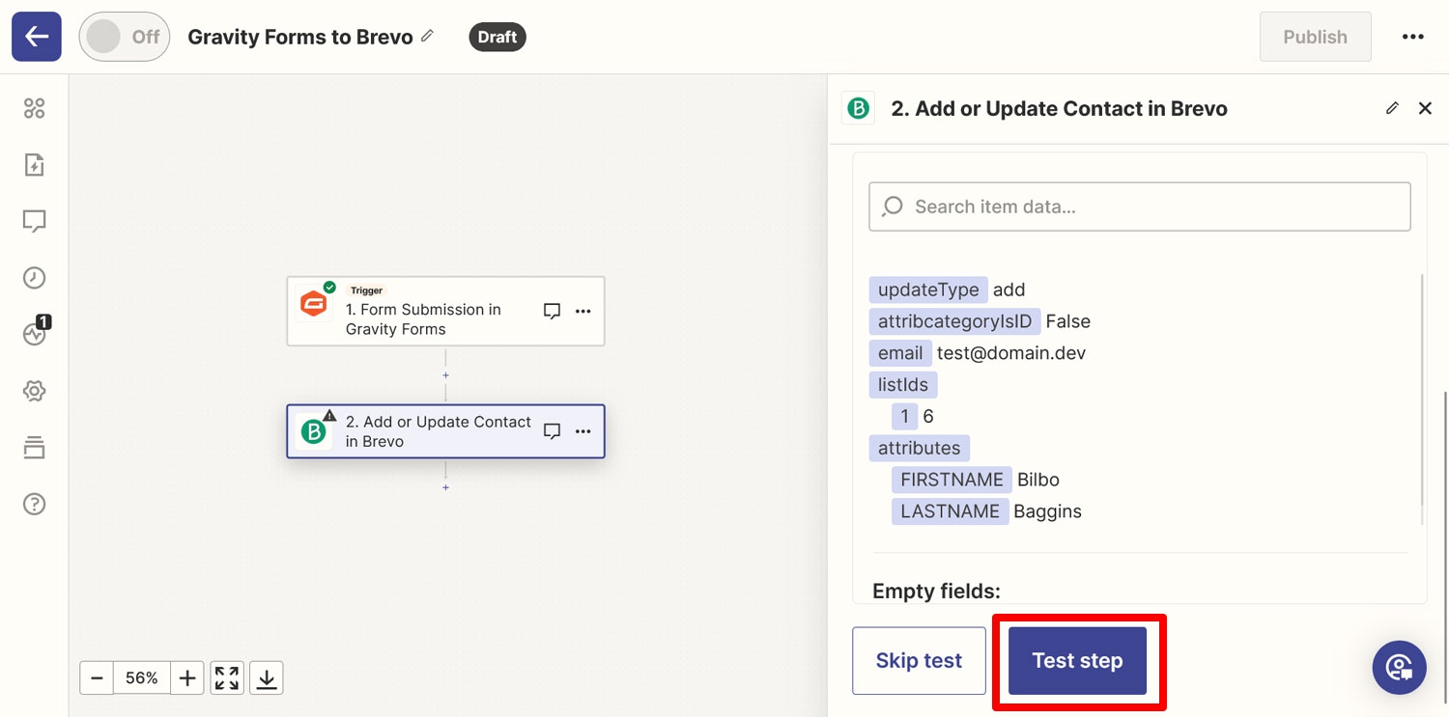Click the Empty fields heading
This screenshot has height=717, width=1449.
[936, 591]
